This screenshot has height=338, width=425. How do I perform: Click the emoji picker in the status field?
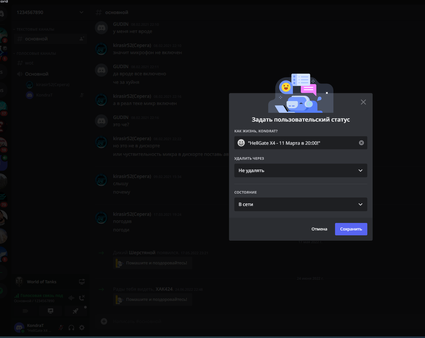pyautogui.click(x=241, y=143)
